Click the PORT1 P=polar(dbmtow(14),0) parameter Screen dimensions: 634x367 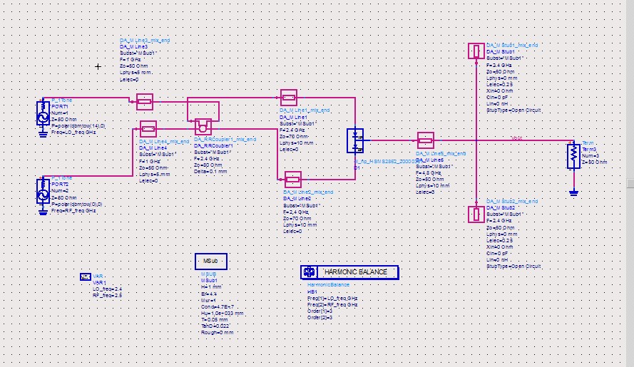[78, 125]
